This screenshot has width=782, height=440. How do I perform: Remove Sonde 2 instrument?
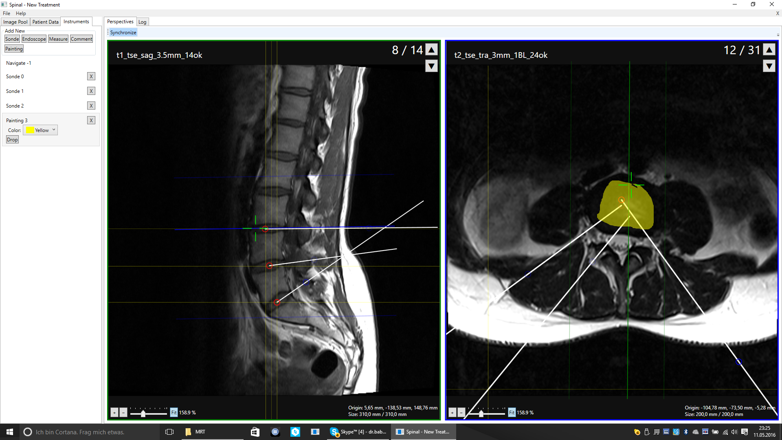pyautogui.click(x=91, y=106)
